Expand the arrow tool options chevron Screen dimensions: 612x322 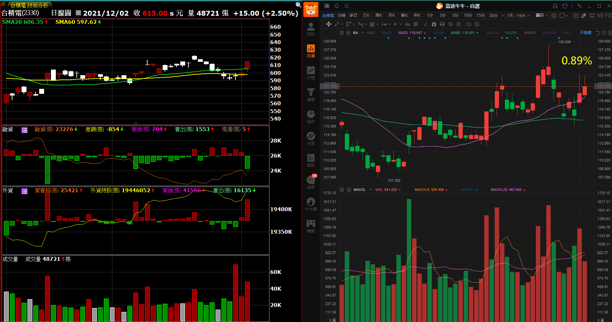coord(401,24)
